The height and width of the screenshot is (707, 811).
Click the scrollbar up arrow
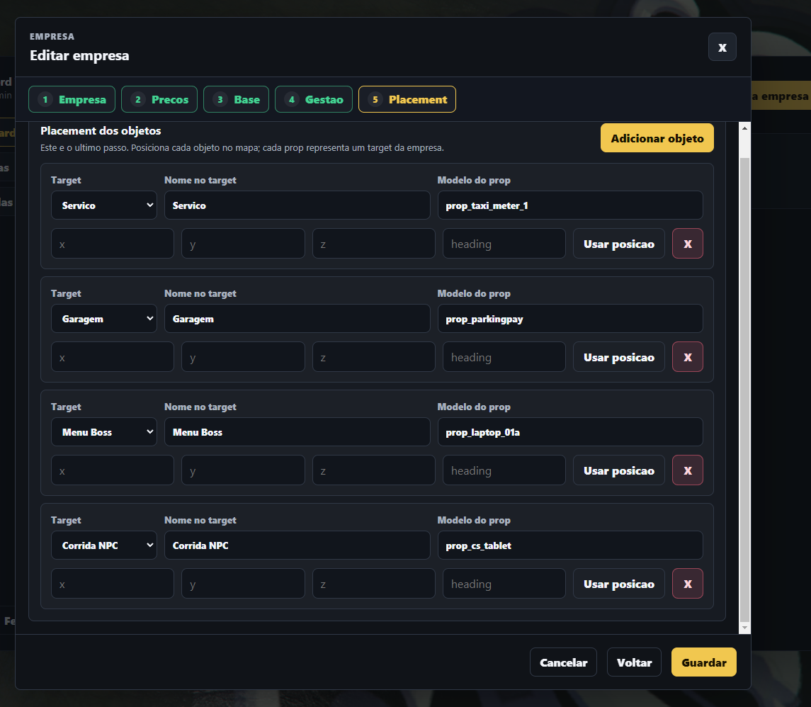tap(744, 128)
